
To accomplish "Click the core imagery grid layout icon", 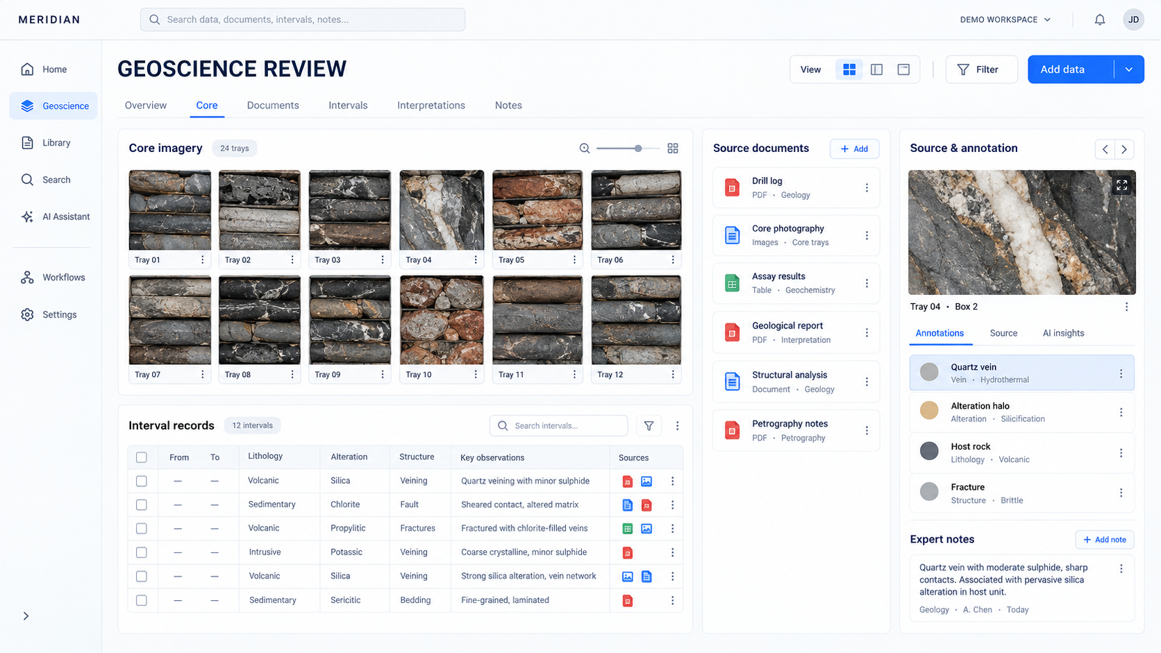I will coord(673,149).
